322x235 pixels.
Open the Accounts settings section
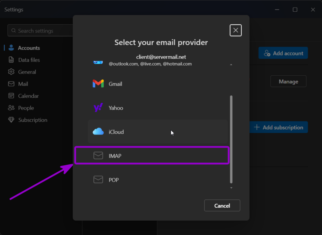(x=29, y=48)
